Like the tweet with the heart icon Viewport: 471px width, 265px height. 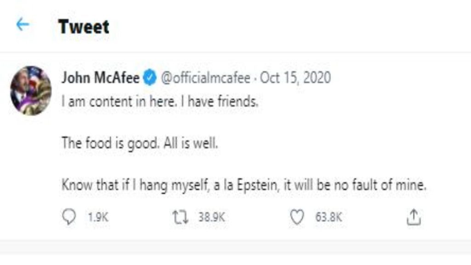[298, 217]
